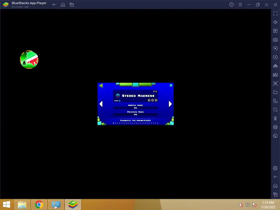Screen dimensions: 280x210
Task: Click the volume speaker icon in sidebar
Action: click(275, 22)
